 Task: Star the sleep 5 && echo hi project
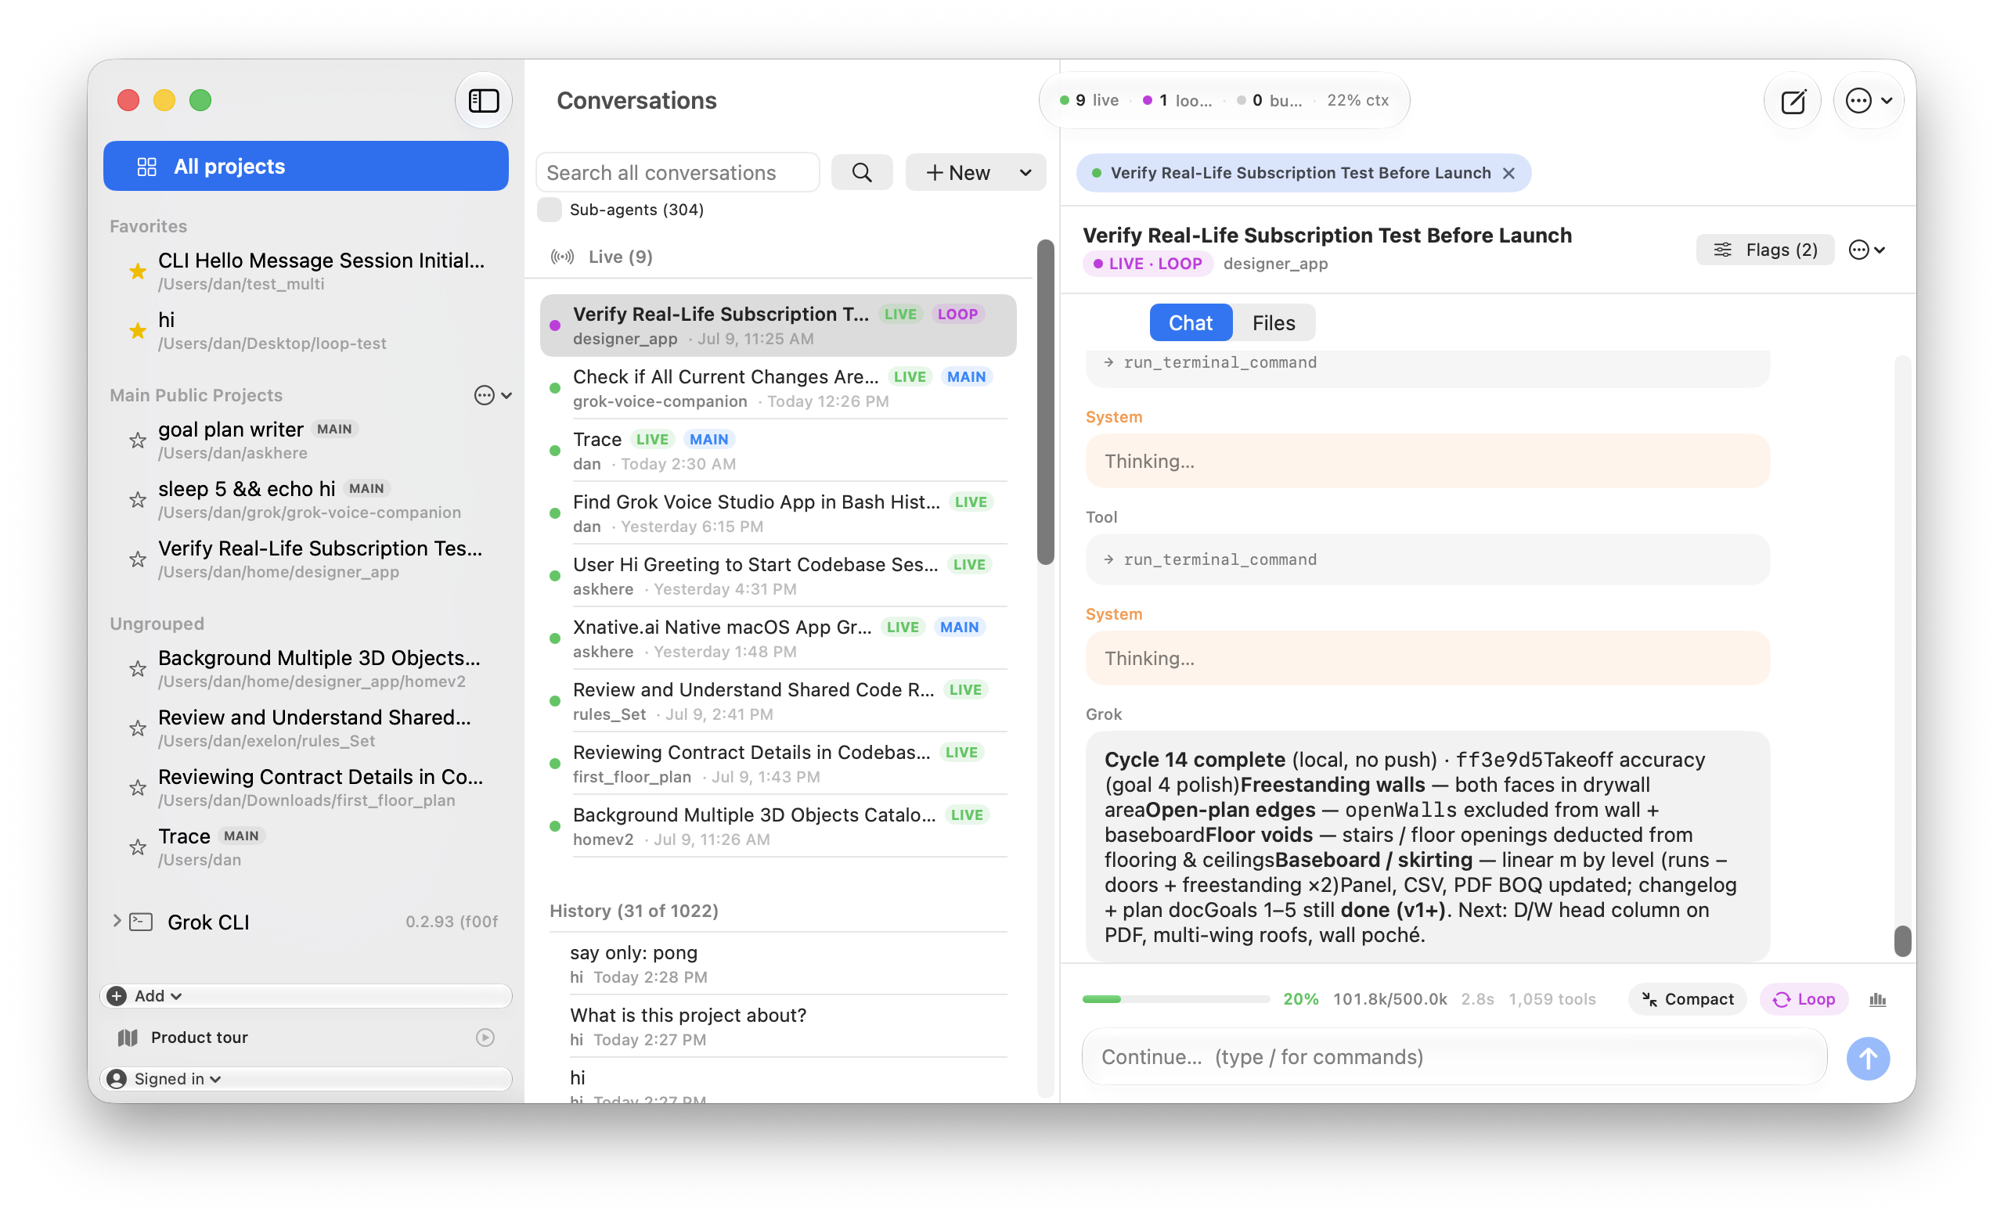tap(138, 499)
